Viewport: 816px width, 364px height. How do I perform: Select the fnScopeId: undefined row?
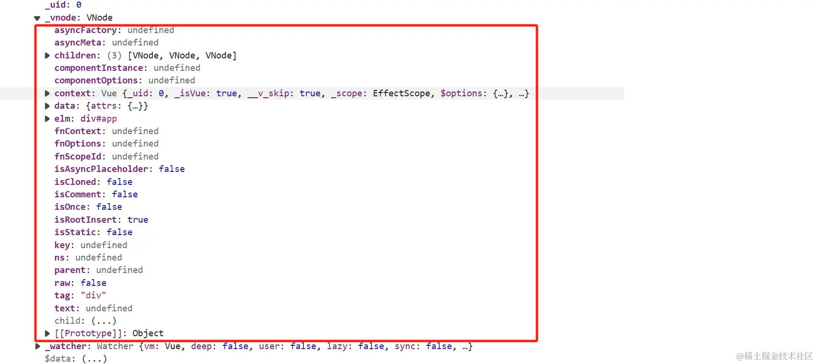coord(106,157)
